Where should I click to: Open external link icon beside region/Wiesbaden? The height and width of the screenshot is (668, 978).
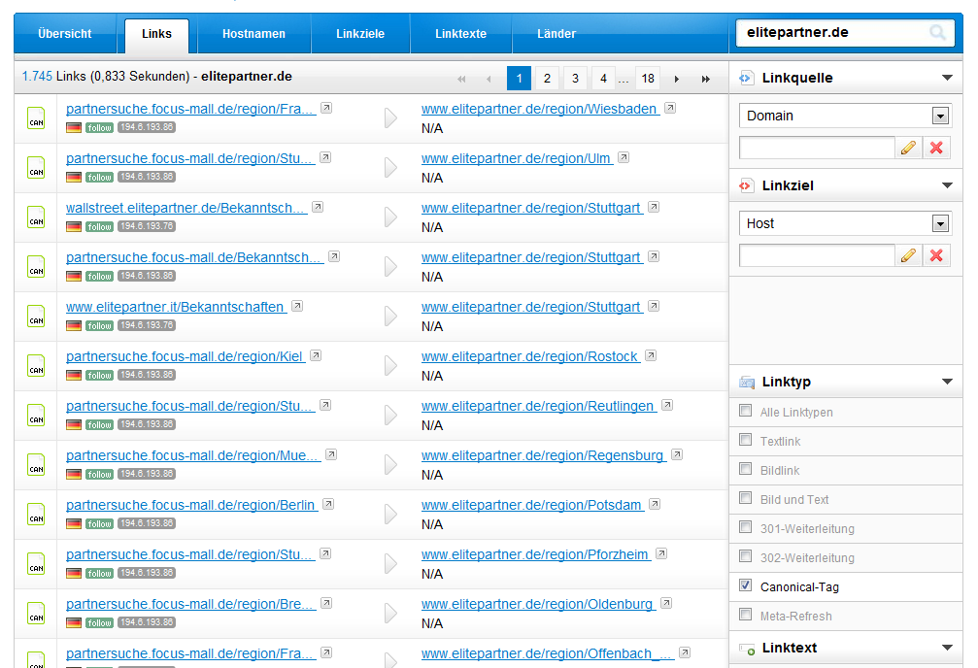click(x=670, y=108)
